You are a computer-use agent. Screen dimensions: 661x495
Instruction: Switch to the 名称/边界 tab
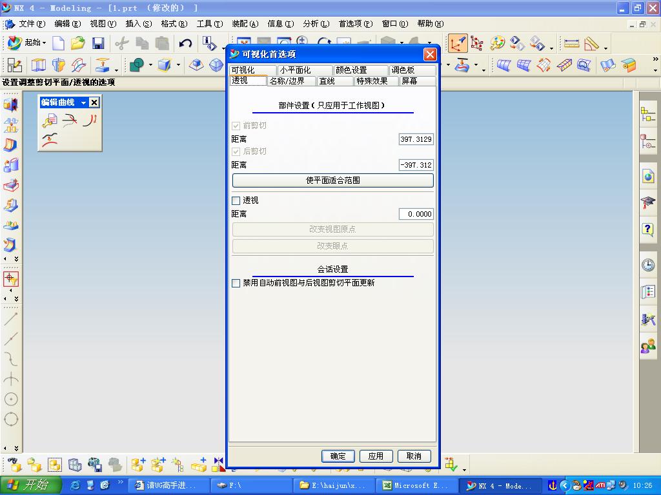292,81
